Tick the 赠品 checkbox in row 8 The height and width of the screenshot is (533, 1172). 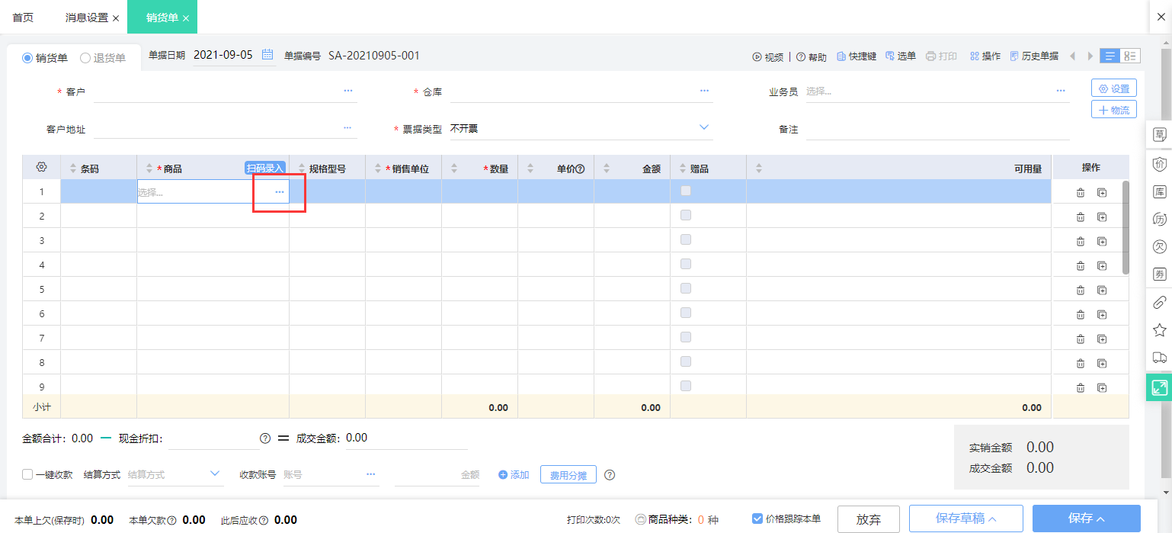[686, 362]
